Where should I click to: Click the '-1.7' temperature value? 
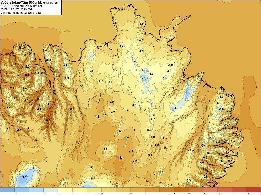click(x=218, y=103)
